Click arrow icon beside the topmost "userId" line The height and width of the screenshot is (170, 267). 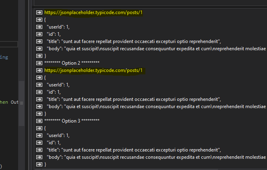click(39, 27)
